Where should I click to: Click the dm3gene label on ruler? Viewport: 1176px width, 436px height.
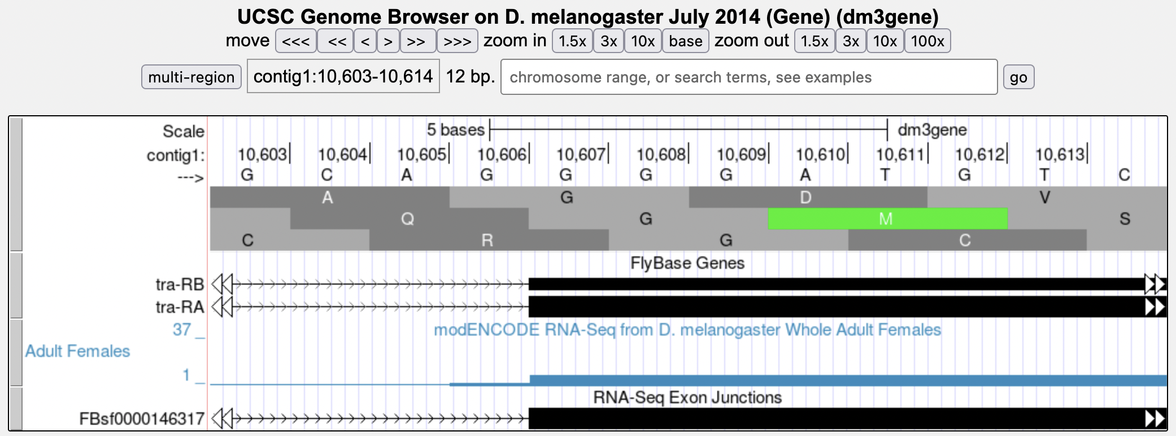[932, 130]
